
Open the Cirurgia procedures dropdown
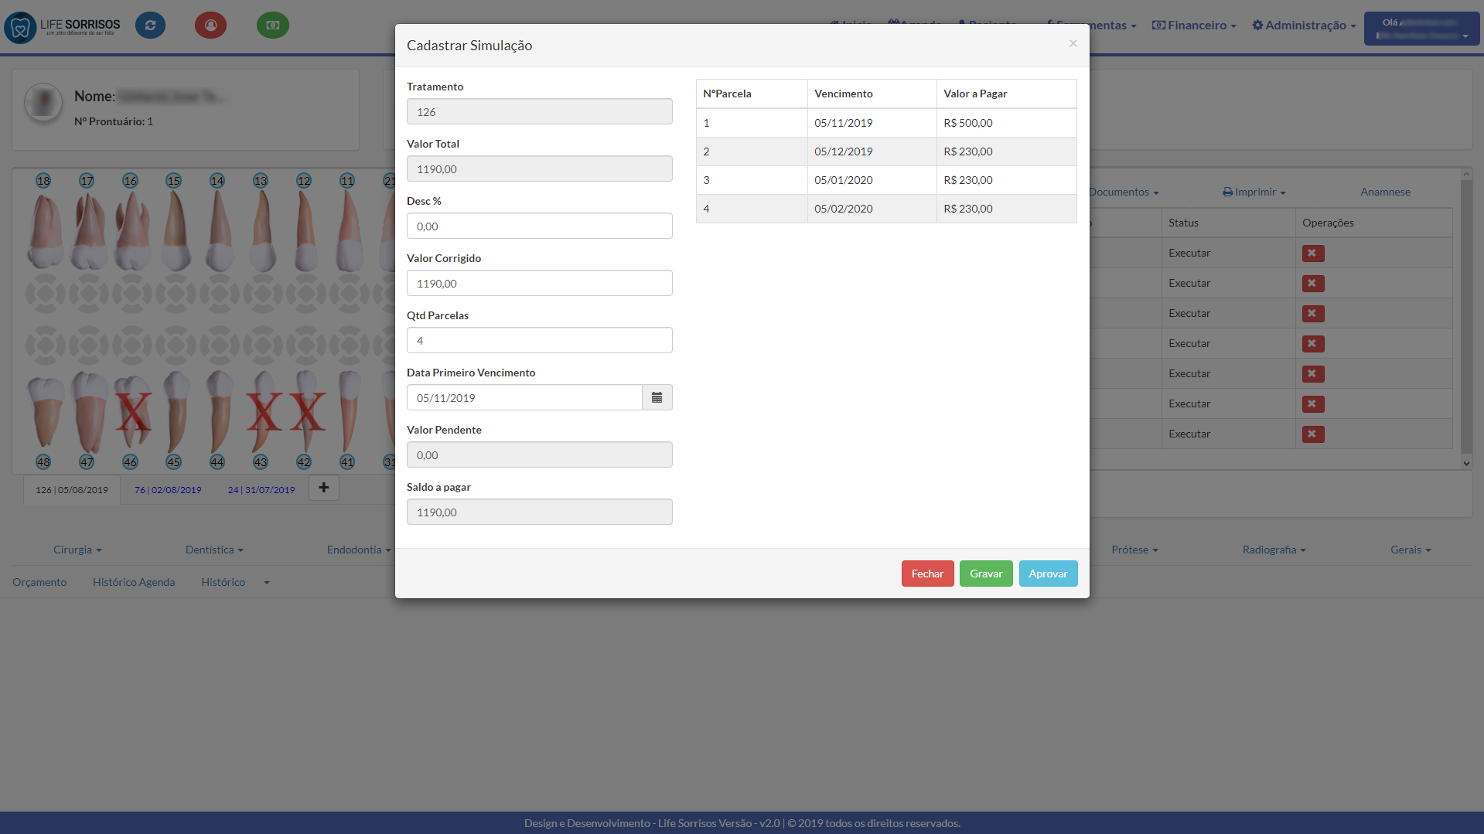77,550
